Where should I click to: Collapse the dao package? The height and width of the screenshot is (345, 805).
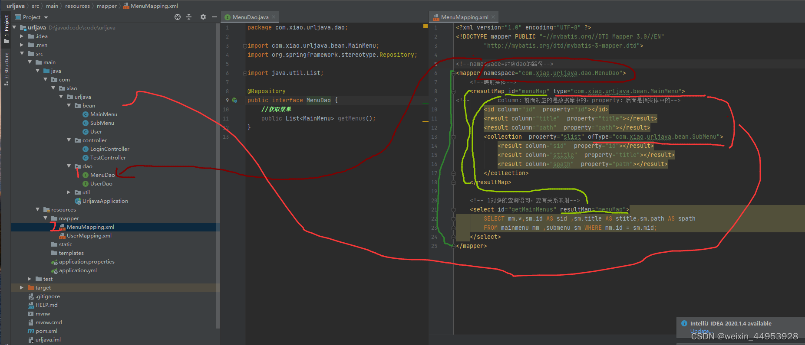tap(69, 166)
